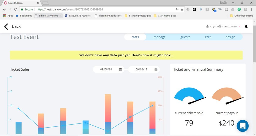Open the notifications bell
Image resolution: width=256 pixels, height=136 pixels.
246,26
